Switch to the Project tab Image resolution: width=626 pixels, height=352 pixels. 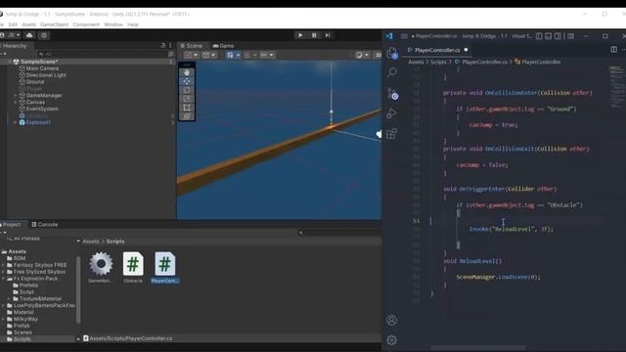click(11, 224)
